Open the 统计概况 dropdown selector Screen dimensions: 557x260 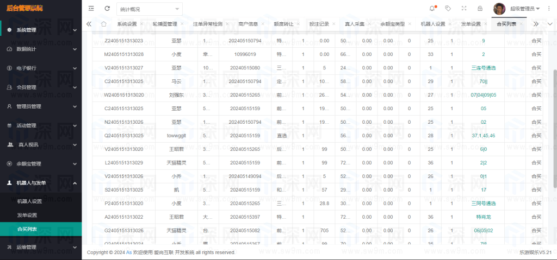[x=150, y=9]
